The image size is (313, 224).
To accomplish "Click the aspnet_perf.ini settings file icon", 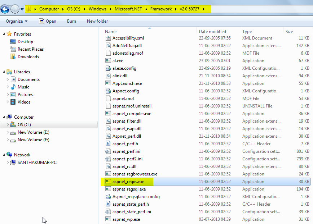I will point(108,151).
